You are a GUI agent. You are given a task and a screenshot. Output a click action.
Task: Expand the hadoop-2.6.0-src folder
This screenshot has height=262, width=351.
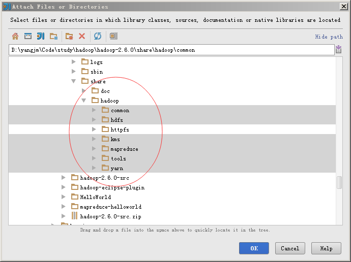64,178
